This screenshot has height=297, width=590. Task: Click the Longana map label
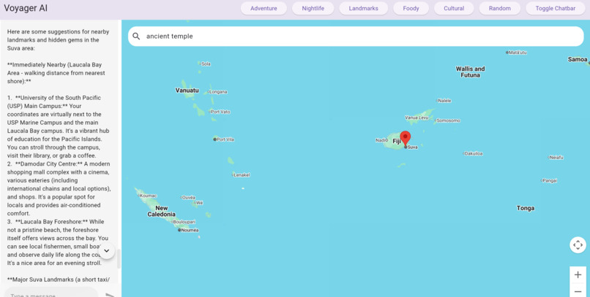pyautogui.click(x=218, y=92)
